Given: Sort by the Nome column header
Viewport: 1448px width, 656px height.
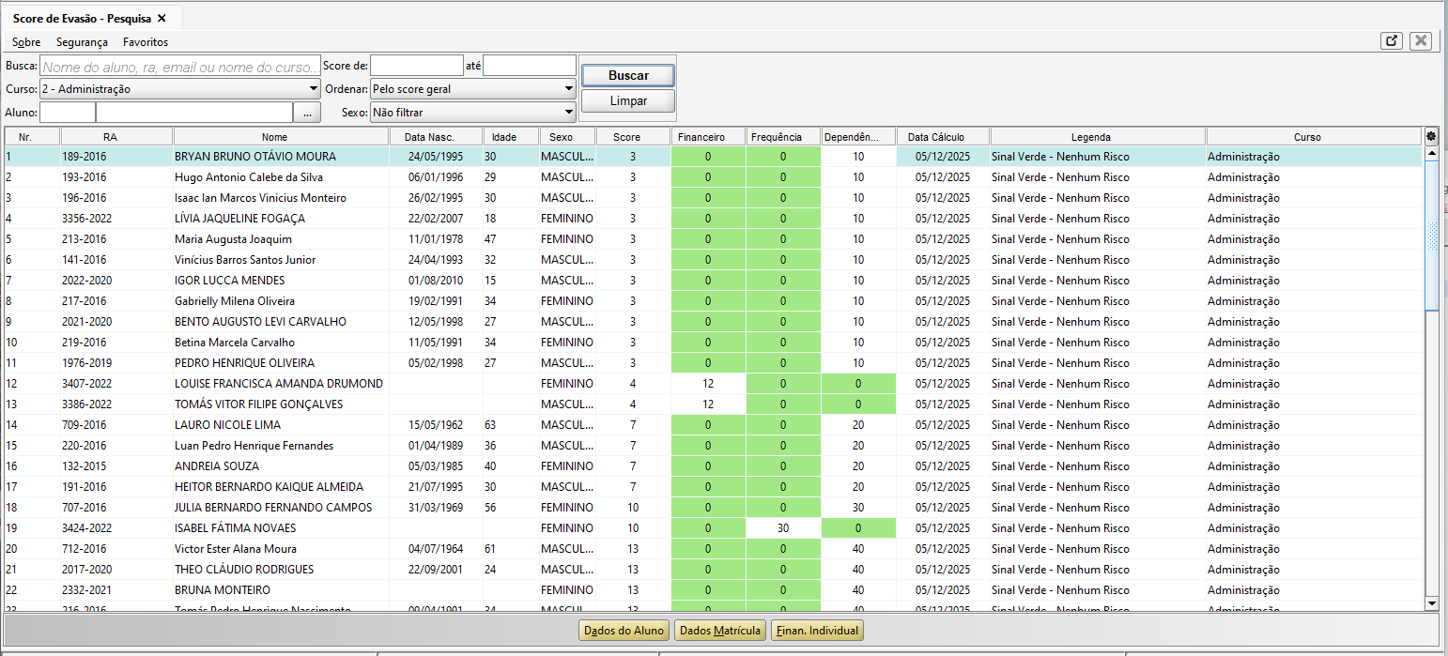Looking at the screenshot, I should coord(281,137).
